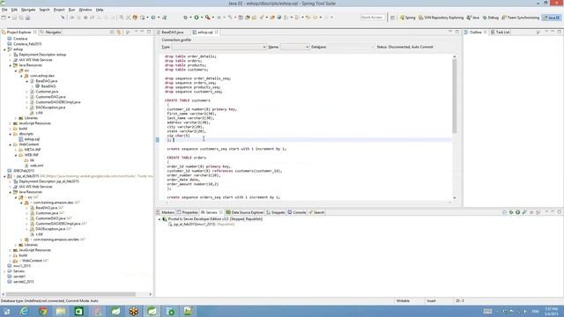Maximize the editor area
The image size is (564, 317).
coord(456,32)
